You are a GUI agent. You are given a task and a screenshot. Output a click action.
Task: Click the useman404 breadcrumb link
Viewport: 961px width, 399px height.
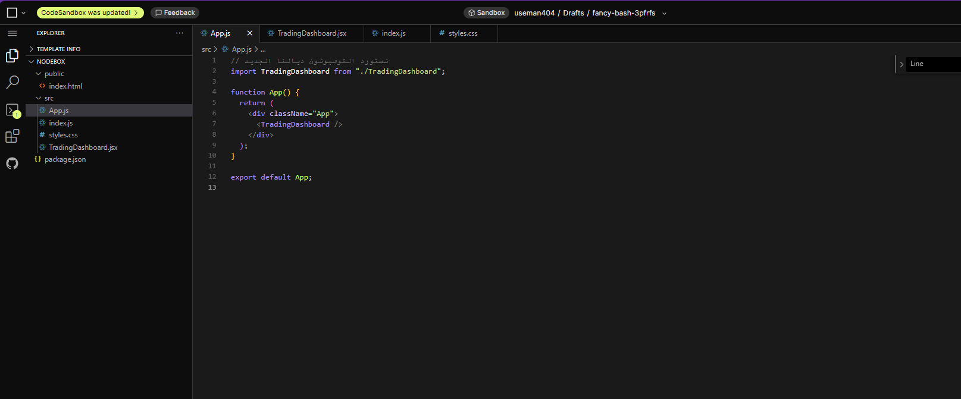coord(534,13)
